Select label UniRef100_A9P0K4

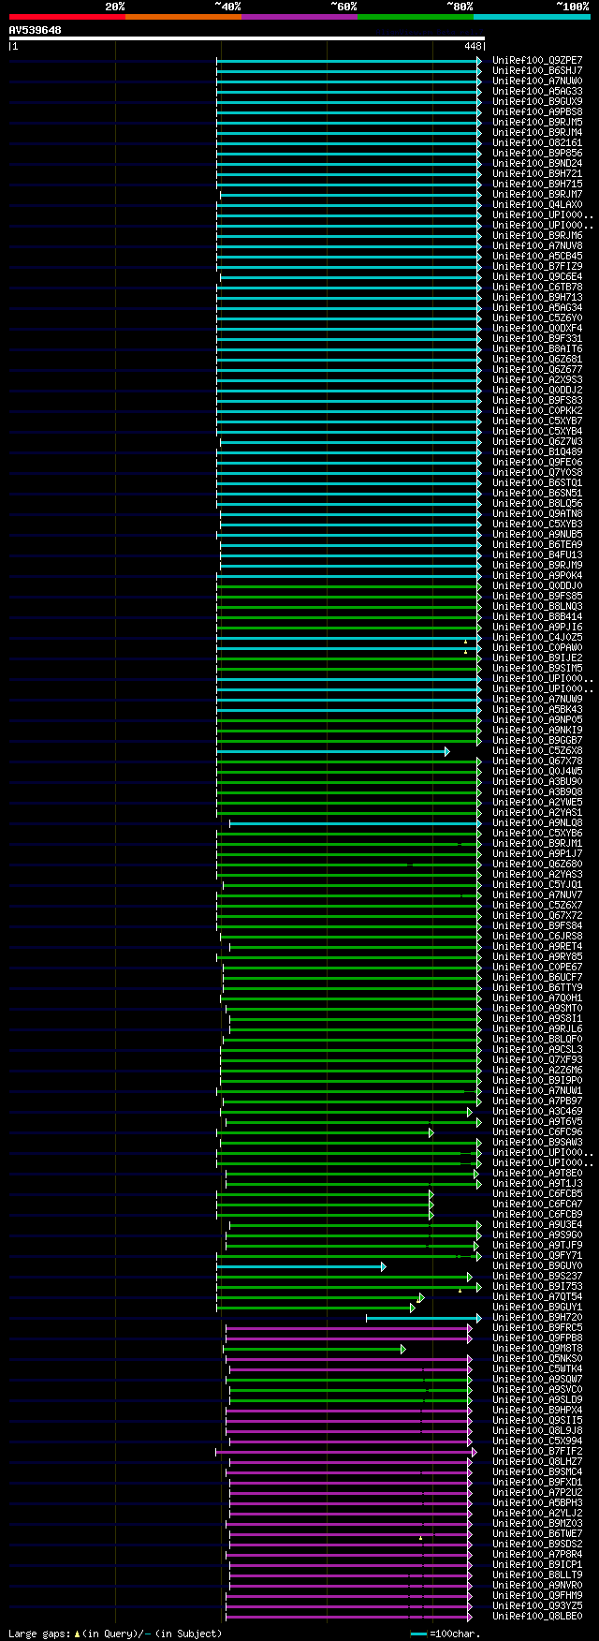[537, 575]
